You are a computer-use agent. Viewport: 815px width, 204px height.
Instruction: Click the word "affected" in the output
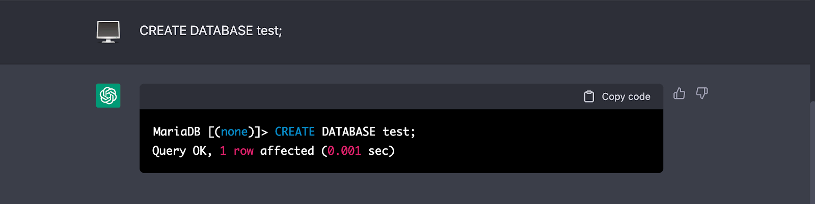tap(287, 151)
